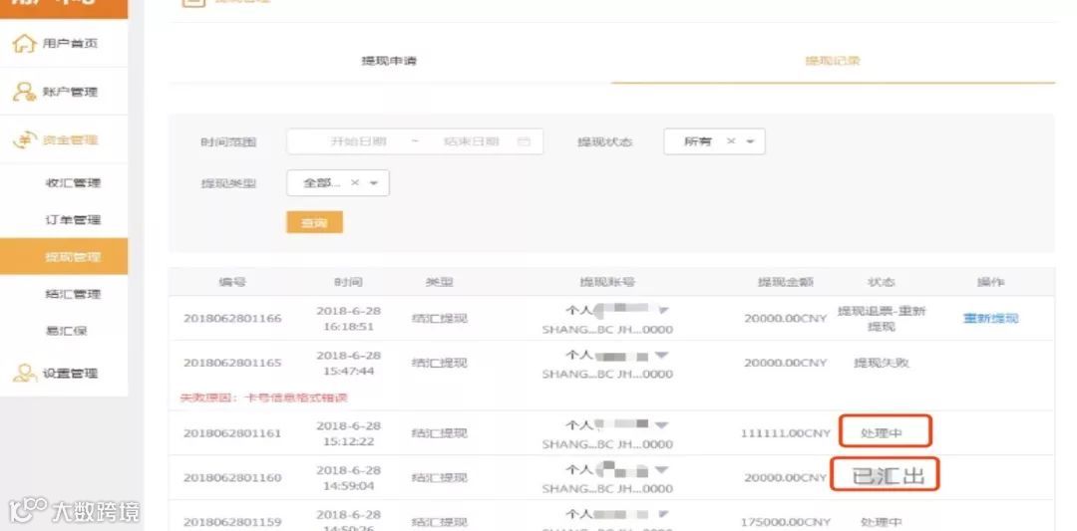Expand account arrow in row 2018062801166
The width and height of the screenshot is (1077, 531).
coord(663,311)
